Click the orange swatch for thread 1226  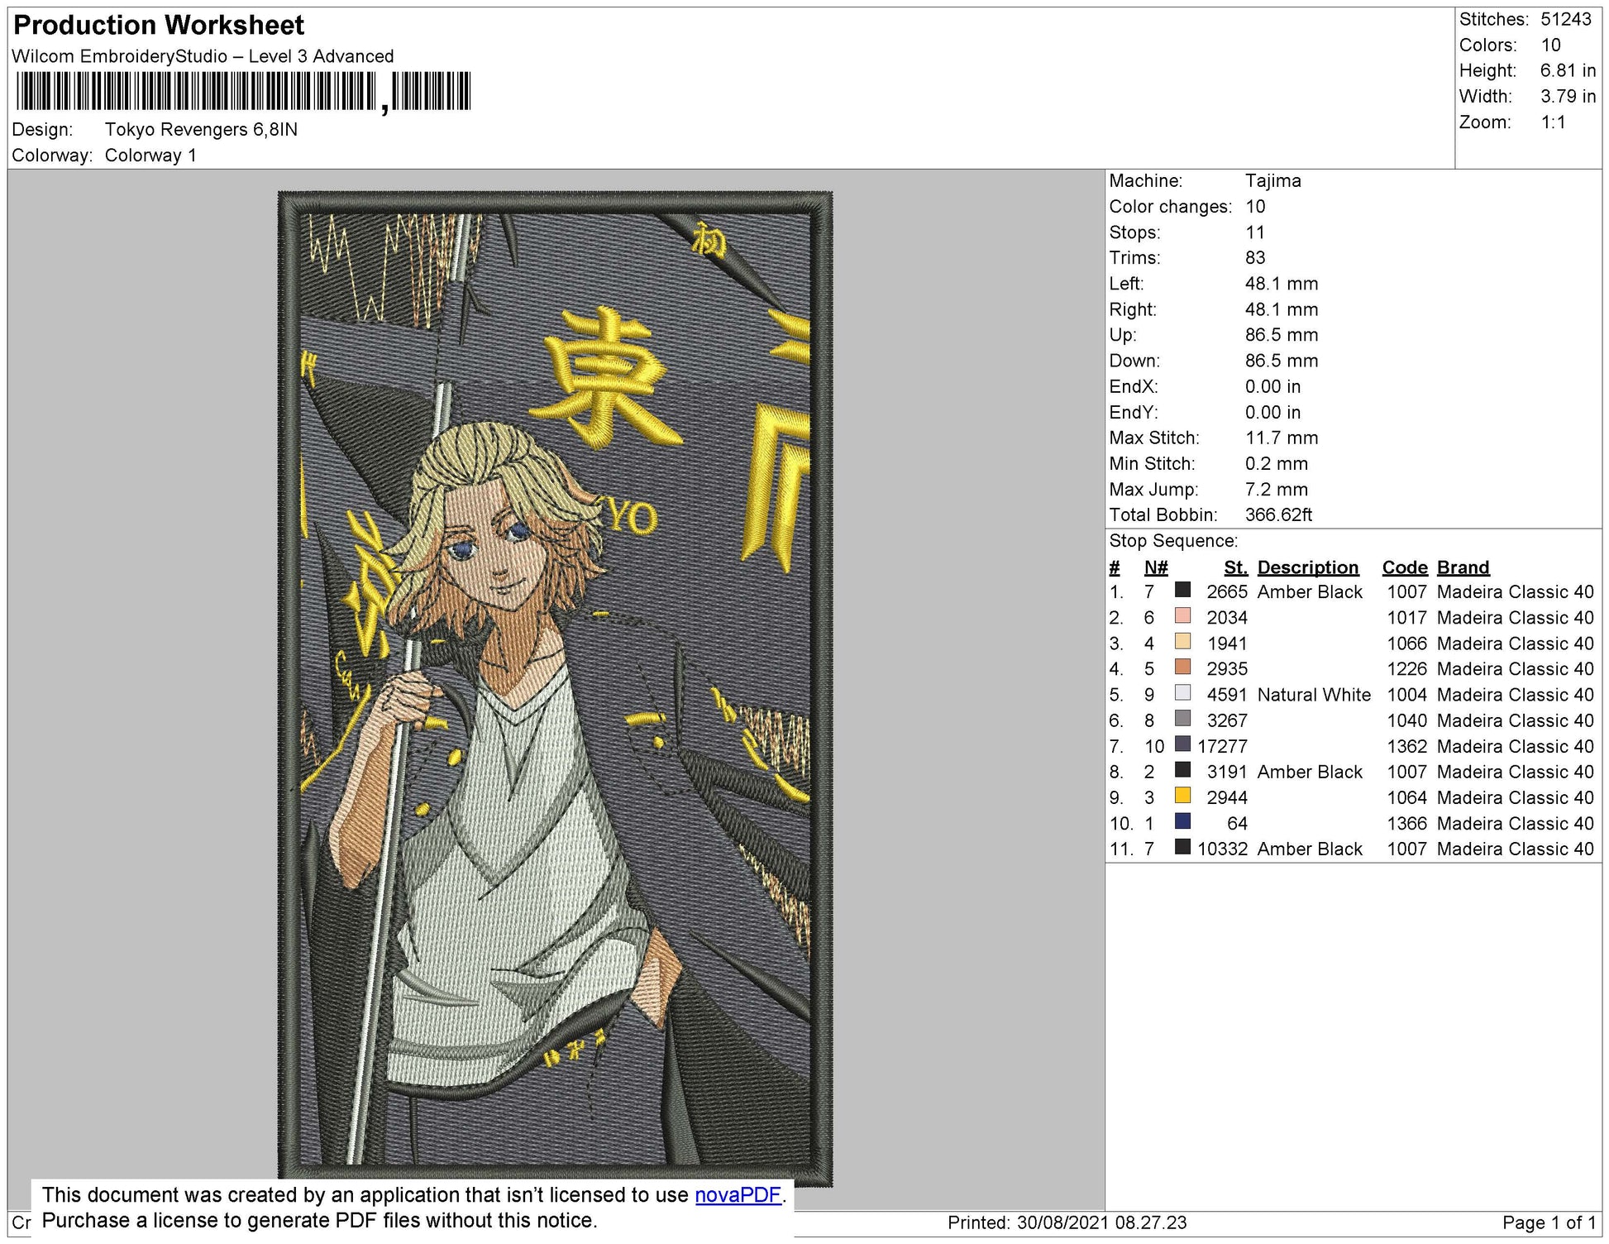1183,667
